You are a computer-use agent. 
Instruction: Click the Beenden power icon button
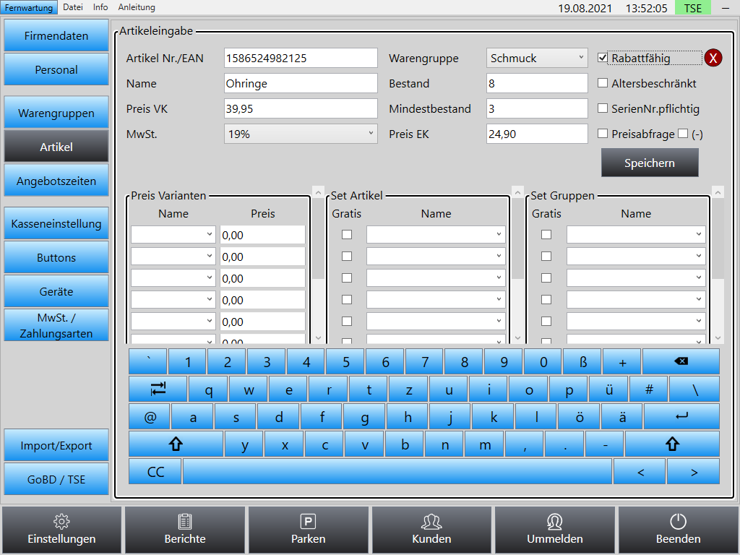coord(678,530)
